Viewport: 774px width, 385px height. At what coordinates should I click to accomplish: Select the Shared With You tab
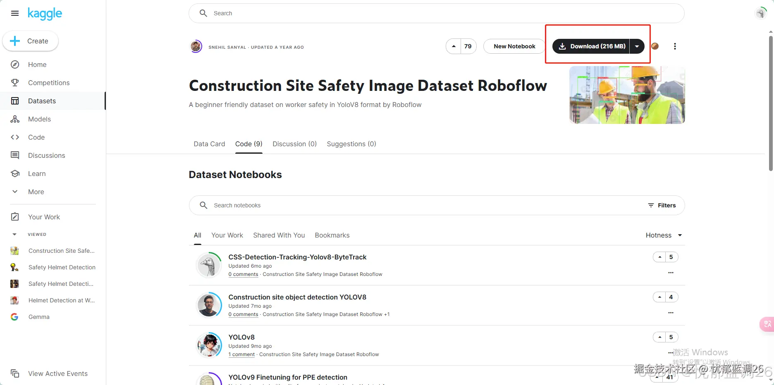[x=279, y=235]
